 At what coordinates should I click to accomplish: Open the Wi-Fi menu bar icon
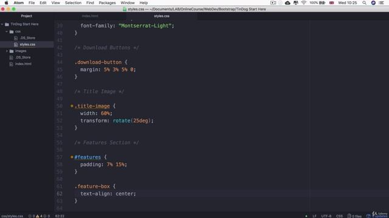[304, 2]
